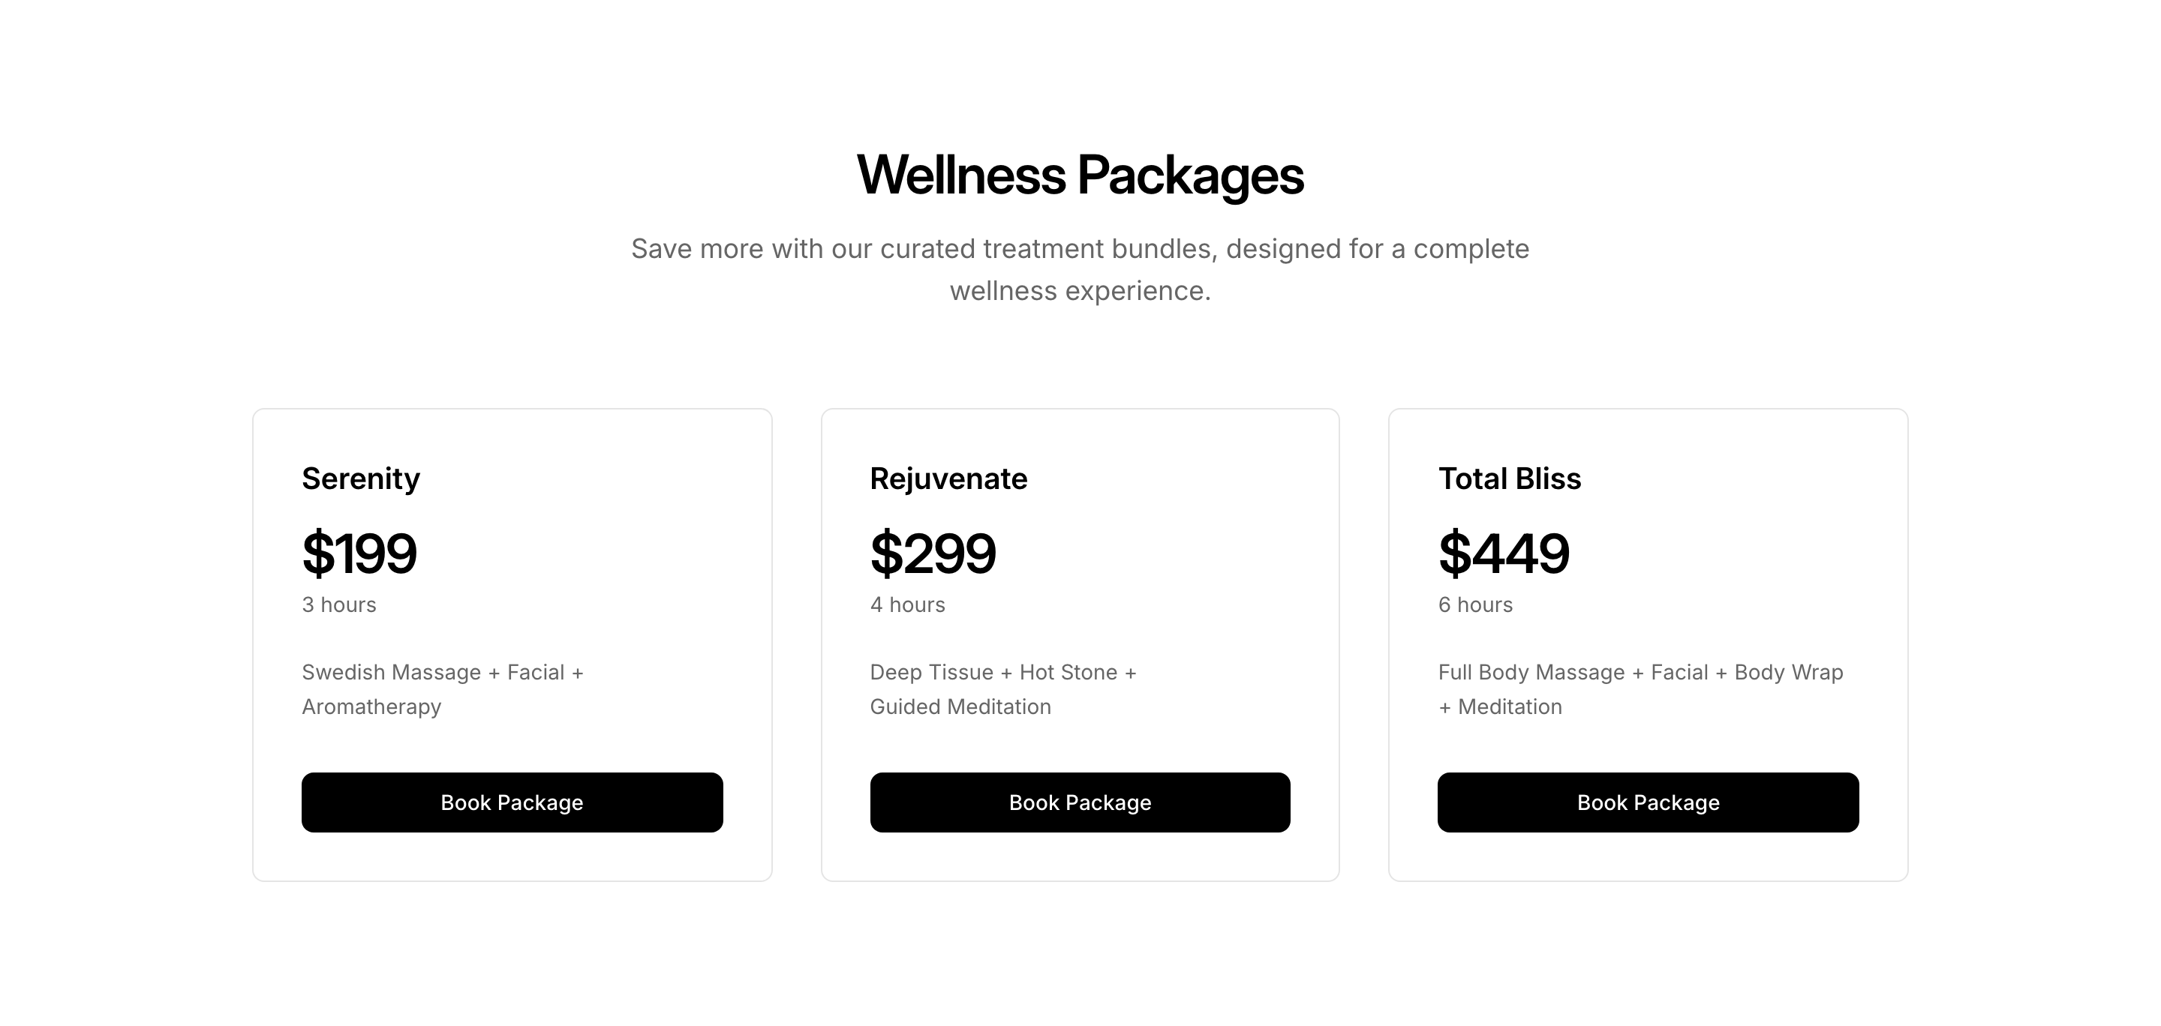
Task: Click the $199 price
Action: pos(359,553)
